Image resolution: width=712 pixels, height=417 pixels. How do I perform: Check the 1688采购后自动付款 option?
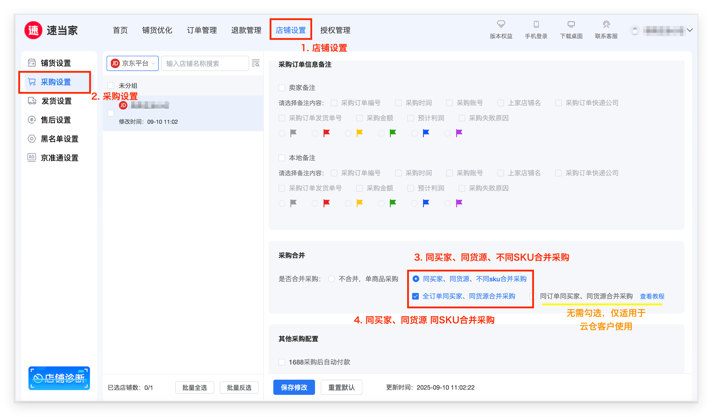[282, 362]
